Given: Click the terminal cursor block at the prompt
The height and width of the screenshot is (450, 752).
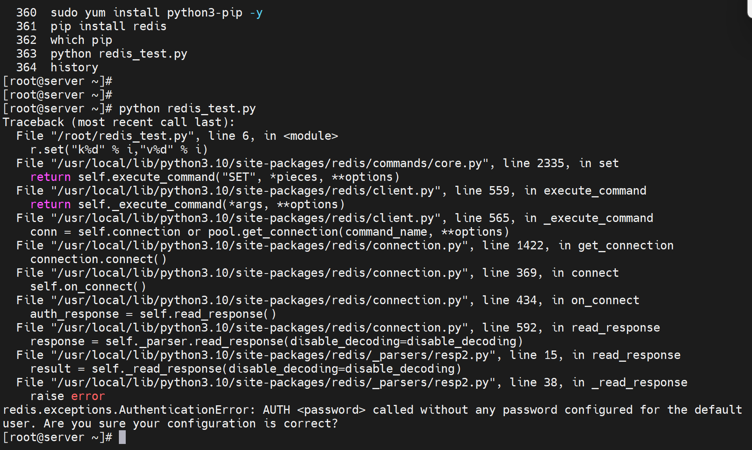Looking at the screenshot, I should click(x=123, y=437).
